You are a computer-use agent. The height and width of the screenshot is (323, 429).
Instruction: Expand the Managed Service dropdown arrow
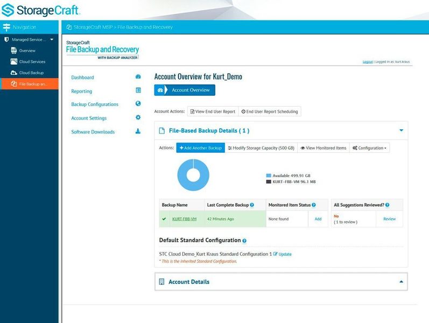(x=52, y=39)
